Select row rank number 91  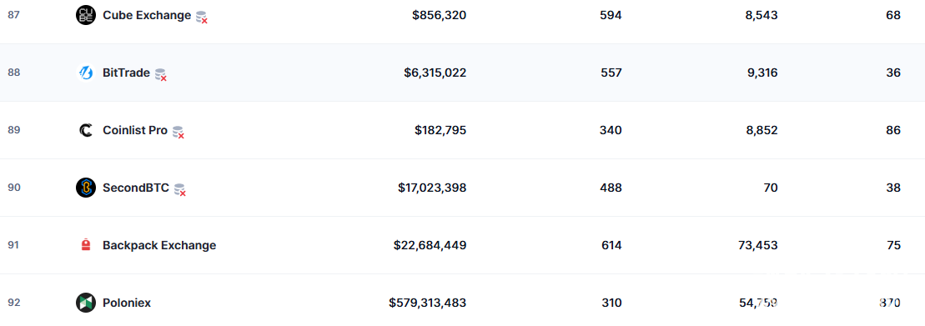[x=13, y=245]
